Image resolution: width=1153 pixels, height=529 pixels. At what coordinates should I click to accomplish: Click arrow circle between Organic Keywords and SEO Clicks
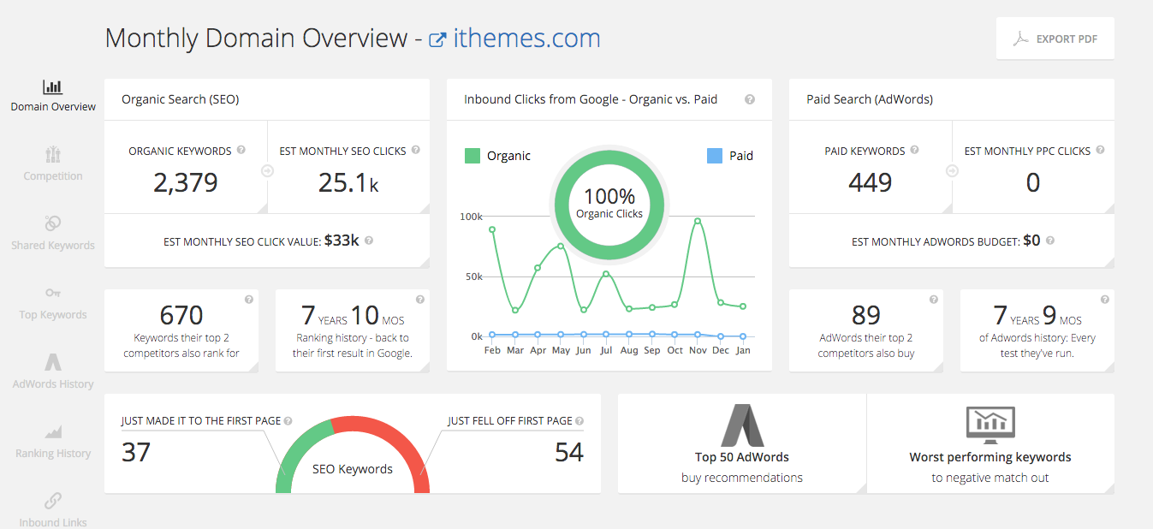click(x=267, y=170)
